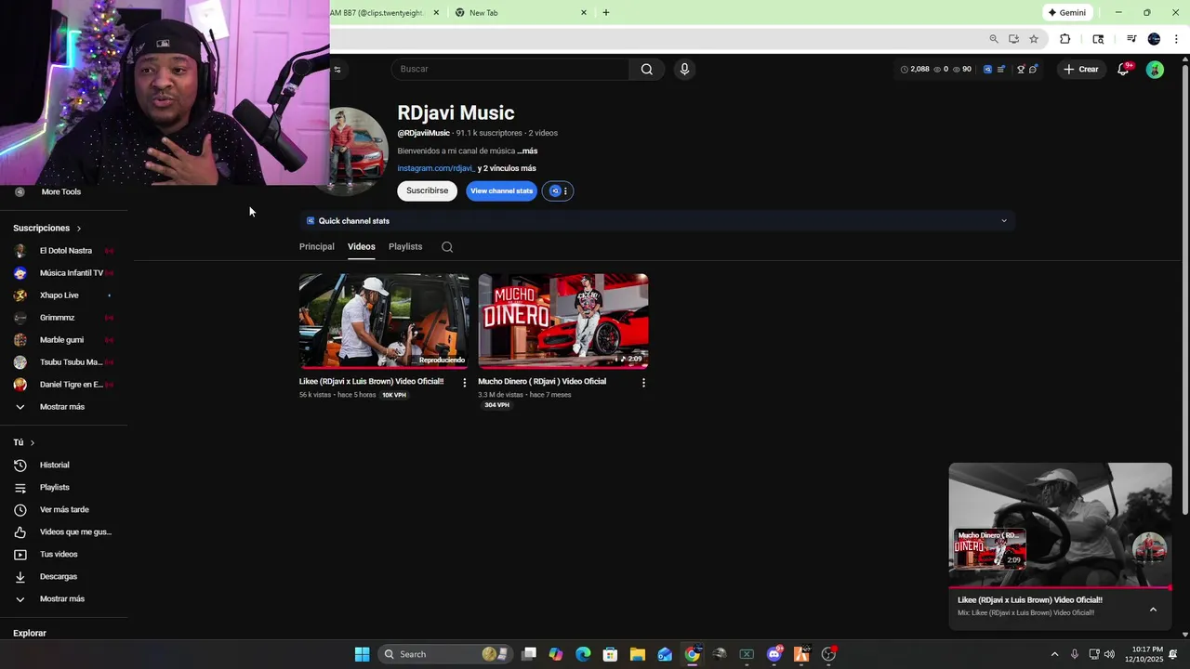The width and height of the screenshot is (1190, 669).
Task: Click the search magnifier button beside Buscar
Action: [x=646, y=69]
